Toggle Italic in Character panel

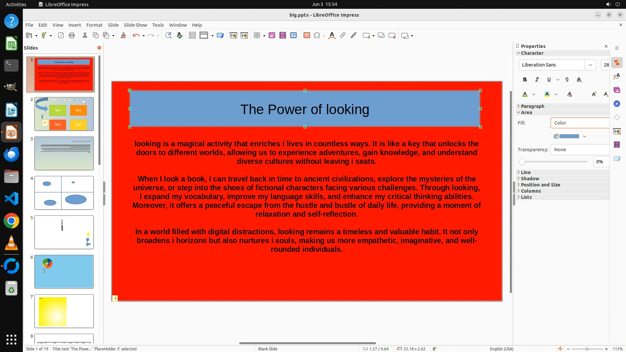(x=537, y=80)
